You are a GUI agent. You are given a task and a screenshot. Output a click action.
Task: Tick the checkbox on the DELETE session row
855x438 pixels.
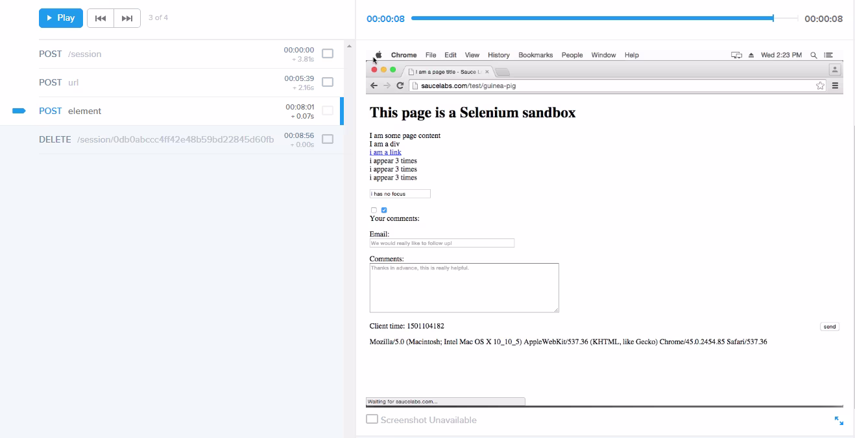(x=328, y=139)
